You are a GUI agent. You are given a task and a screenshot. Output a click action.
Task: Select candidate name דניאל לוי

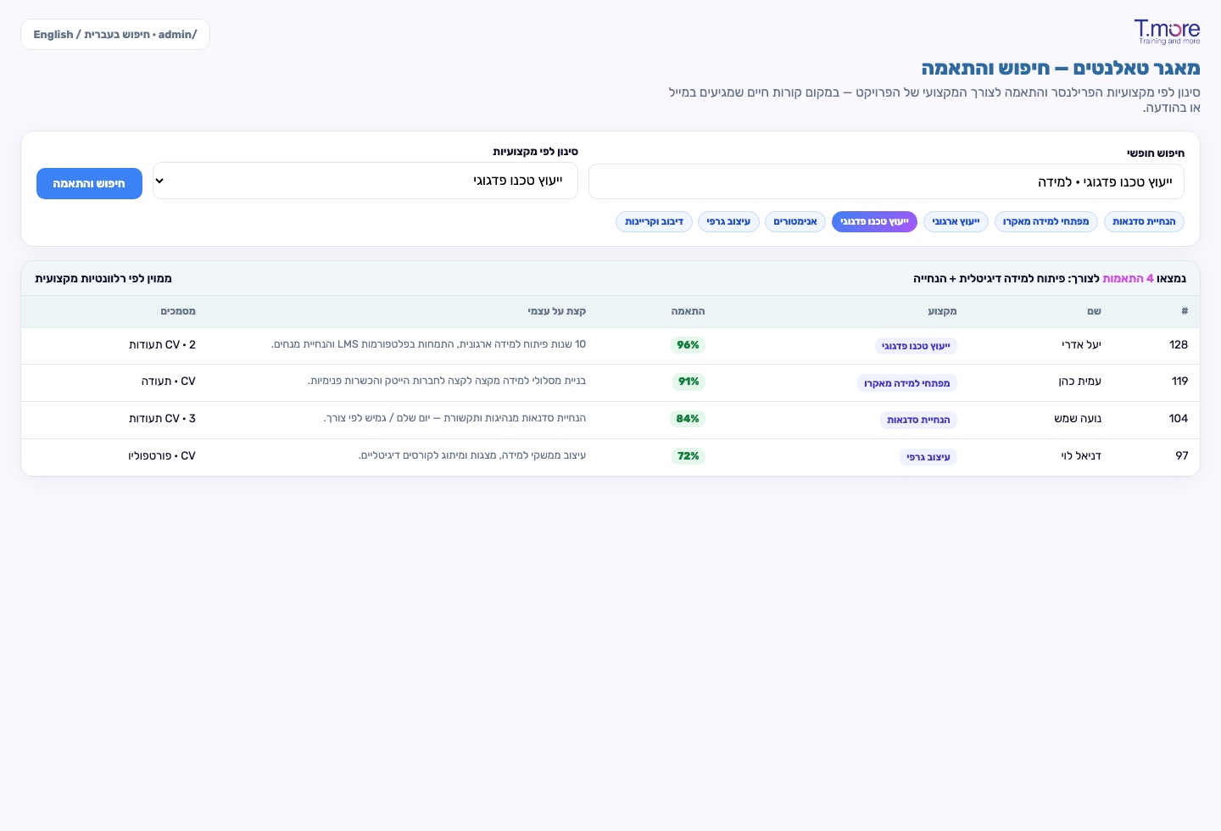tap(1081, 456)
